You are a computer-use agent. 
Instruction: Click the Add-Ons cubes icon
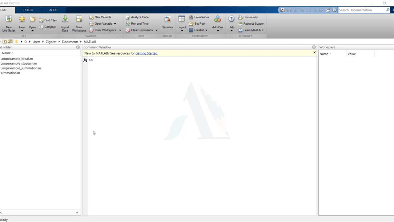point(218,19)
